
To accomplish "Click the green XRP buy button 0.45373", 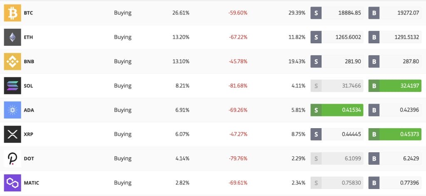I will (x=394, y=134).
